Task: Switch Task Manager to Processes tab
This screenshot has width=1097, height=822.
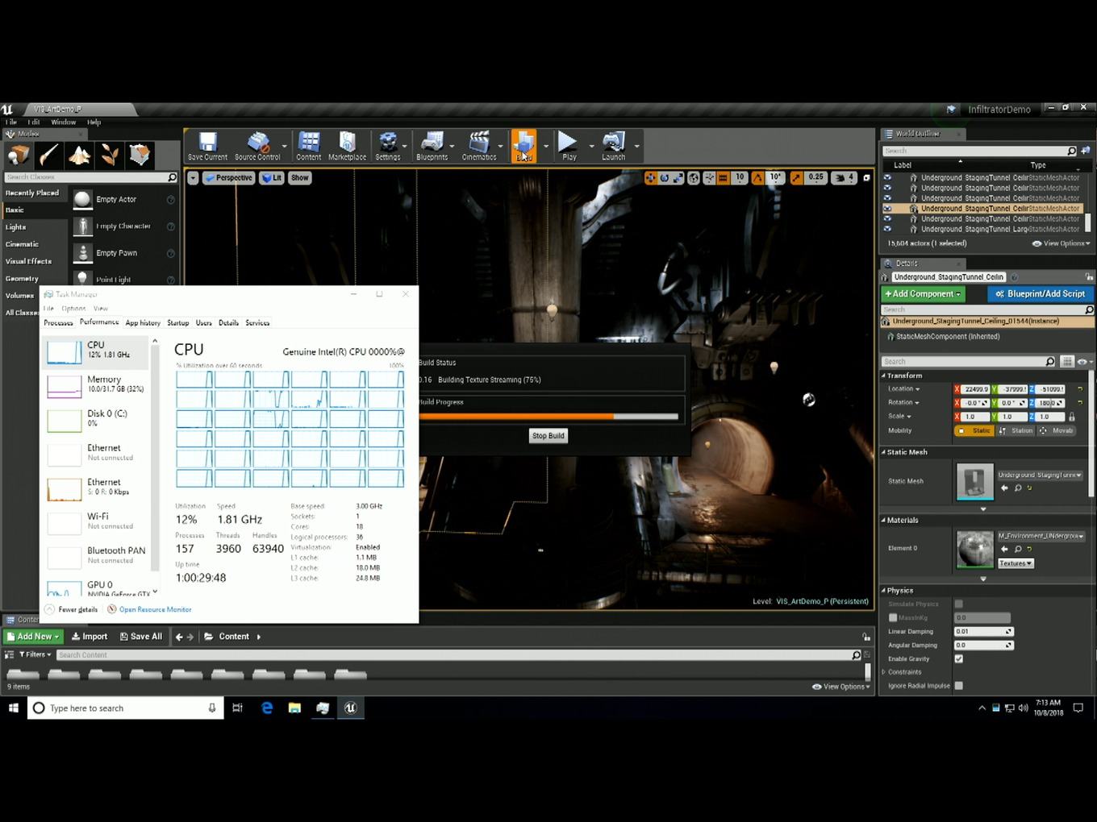Action: pos(58,323)
